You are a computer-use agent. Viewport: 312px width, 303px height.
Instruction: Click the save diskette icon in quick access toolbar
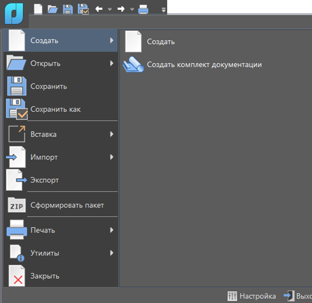(x=68, y=9)
